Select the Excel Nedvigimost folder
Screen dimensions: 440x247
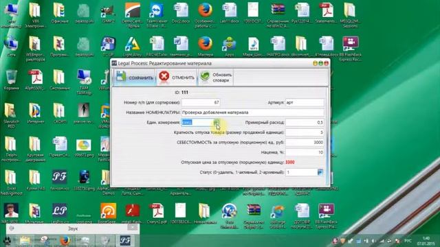[x=11, y=182]
